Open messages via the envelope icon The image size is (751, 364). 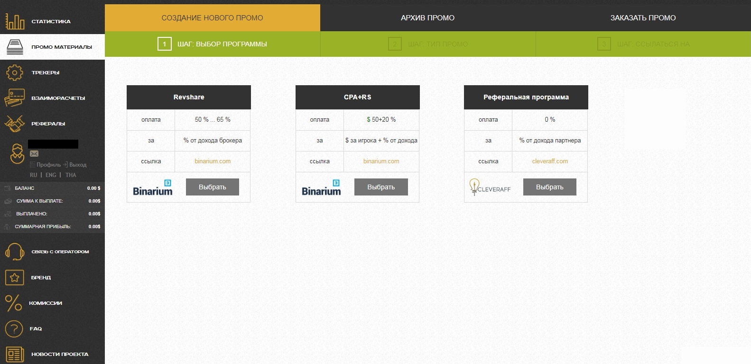(x=34, y=153)
